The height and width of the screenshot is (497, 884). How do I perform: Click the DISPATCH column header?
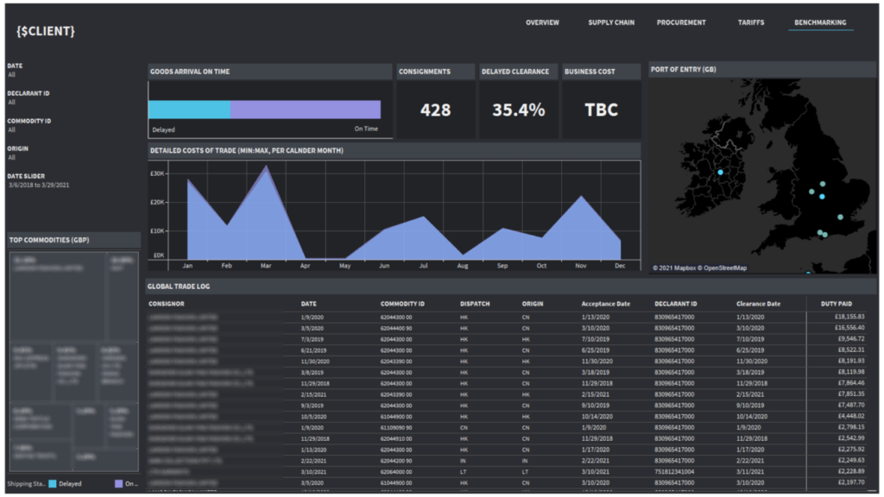coord(475,304)
